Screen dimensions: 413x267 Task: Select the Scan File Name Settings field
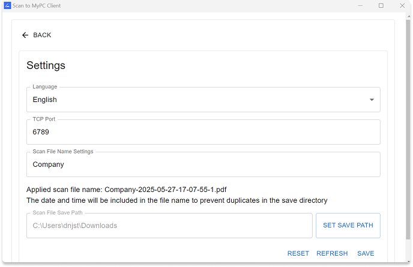(x=203, y=164)
